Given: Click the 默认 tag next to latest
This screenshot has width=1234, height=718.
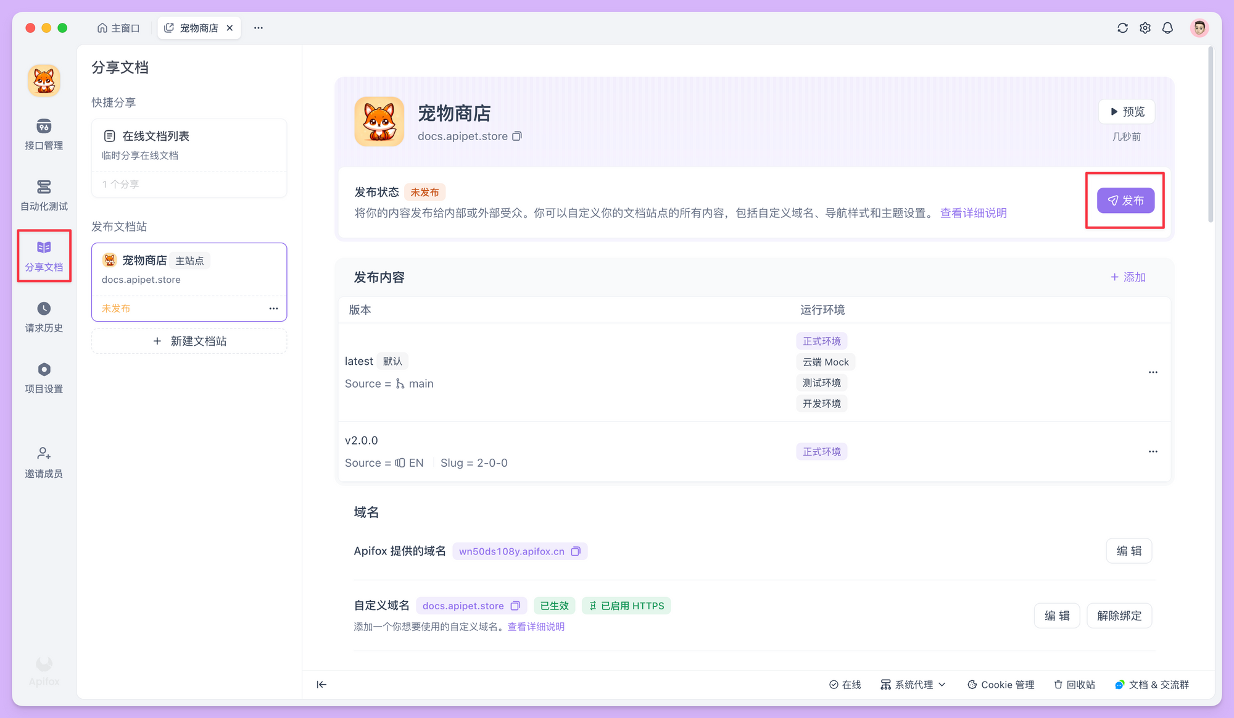Looking at the screenshot, I should point(392,361).
